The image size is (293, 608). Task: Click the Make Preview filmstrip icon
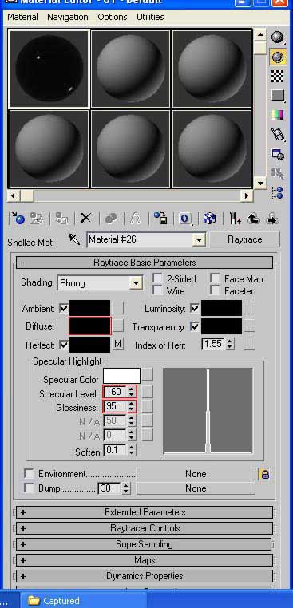click(277, 135)
